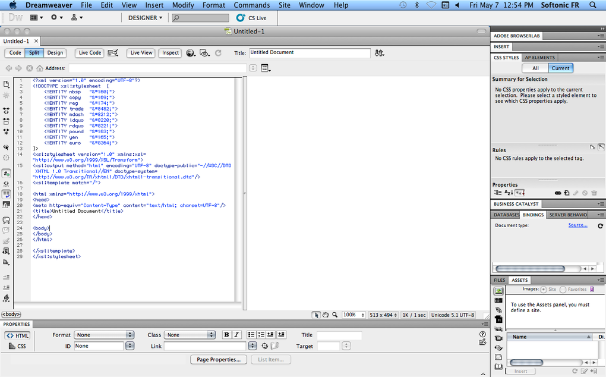This screenshot has width=606, height=377.
Task: Open the Class dropdown in Properties
Action: [190, 335]
